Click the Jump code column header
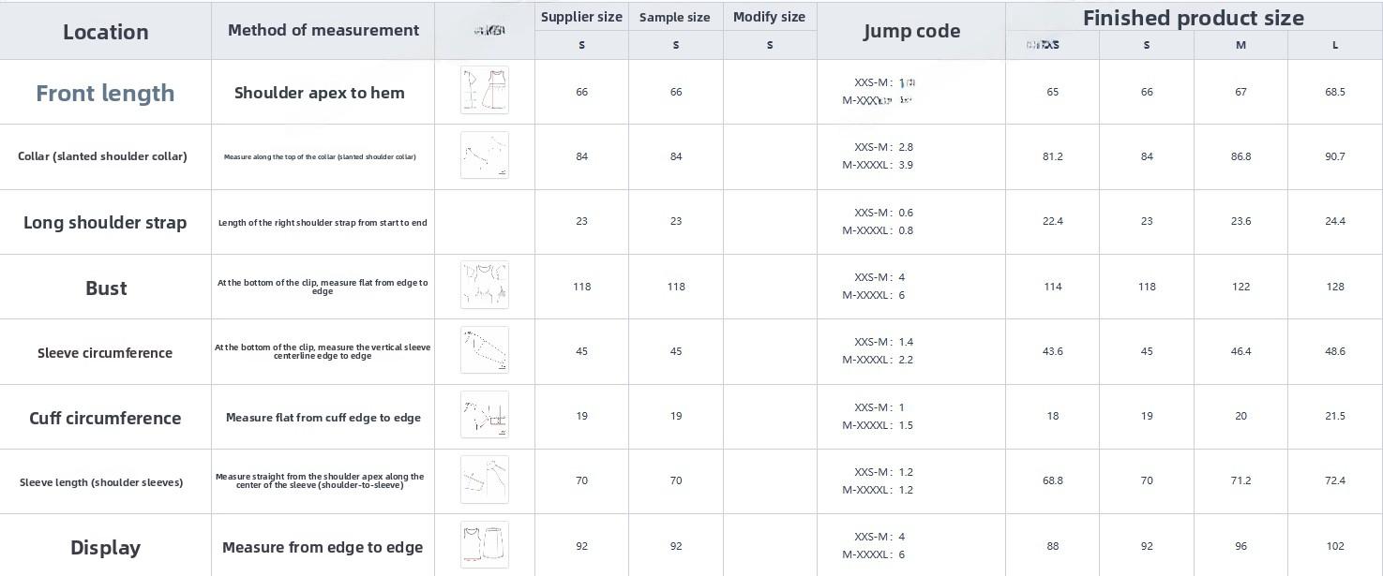Viewport: 1383px width, 576px height. (911, 31)
